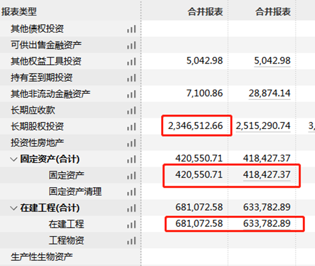Select the 长期应收款 row label
This screenshot has height=266, width=315.
click(x=33, y=110)
